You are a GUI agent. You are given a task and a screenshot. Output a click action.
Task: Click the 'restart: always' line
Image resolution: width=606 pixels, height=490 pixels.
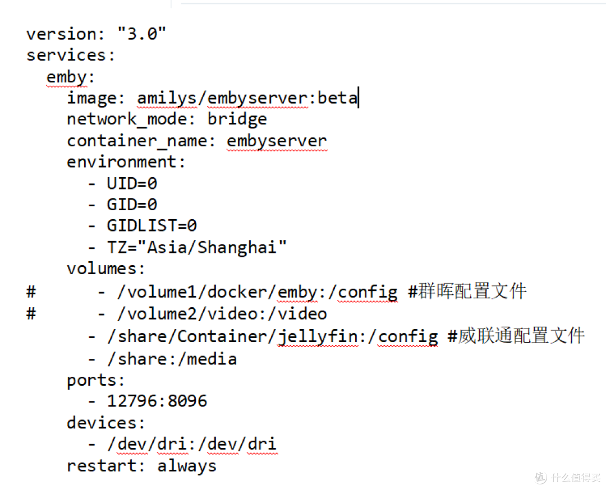[141, 466]
